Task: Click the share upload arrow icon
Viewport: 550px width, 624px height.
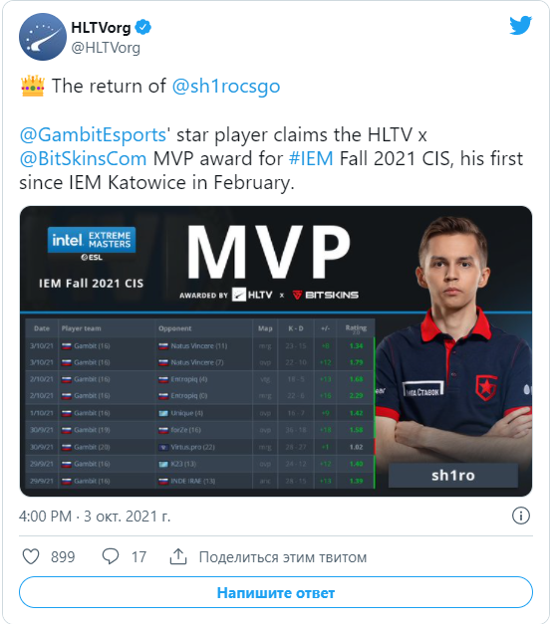Action: click(178, 556)
